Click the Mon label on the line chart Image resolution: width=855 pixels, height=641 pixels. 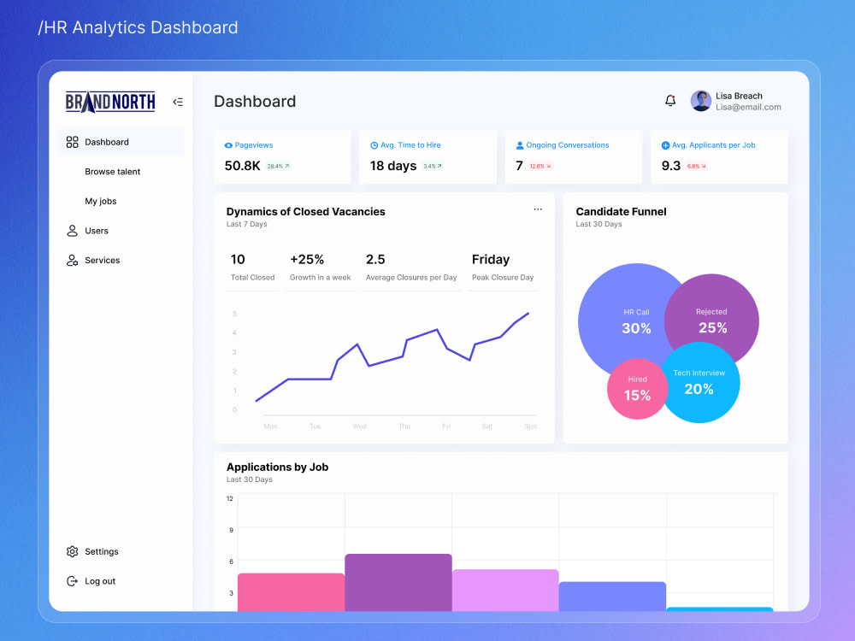(270, 426)
